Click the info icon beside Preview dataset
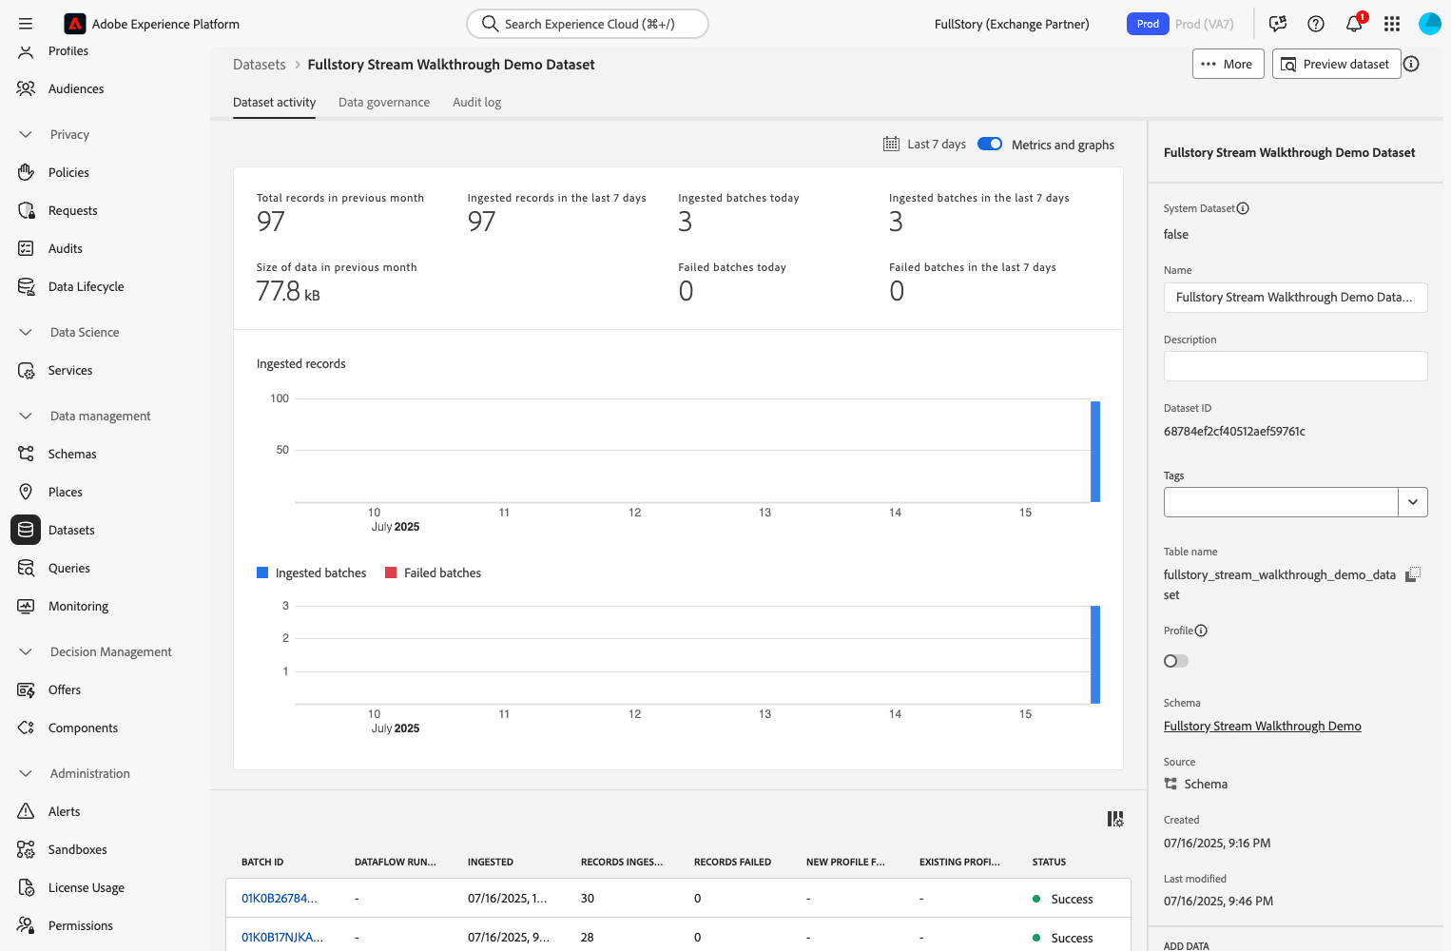 tap(1412, 64)
